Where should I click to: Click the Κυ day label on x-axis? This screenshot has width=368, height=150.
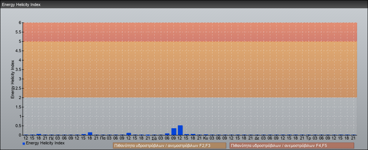click(x=206, y=138)
